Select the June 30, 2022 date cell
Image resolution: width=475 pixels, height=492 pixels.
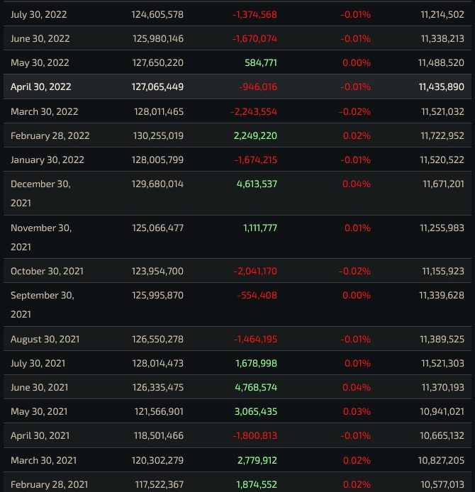click(x=40, y=38)
